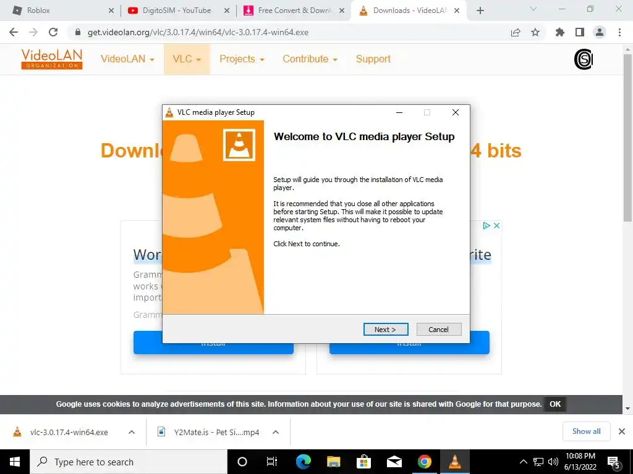This screenshot has width=633, height=474.
Task: Click the ad info triangle icon
Action: tap(486, 226)
